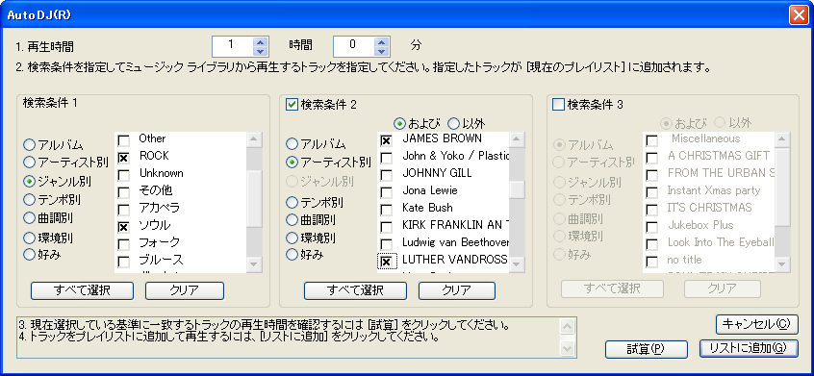
Task: Check Ludwig van Beethoven checkbox
Action: (386, 244)
